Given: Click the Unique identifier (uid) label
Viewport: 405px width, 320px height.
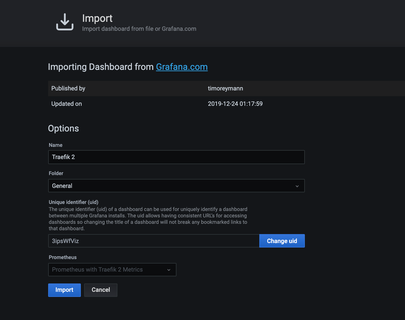Looking at the screenshot, I should [x=73, y=202].
